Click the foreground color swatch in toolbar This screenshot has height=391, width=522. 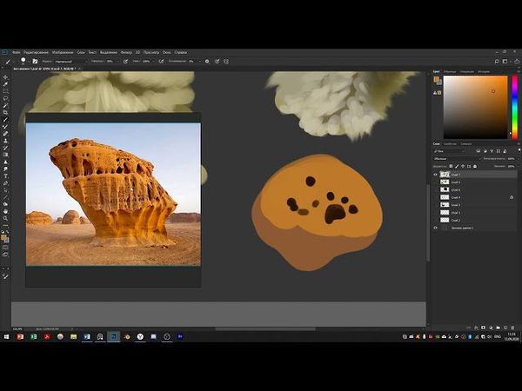point(5,235)
